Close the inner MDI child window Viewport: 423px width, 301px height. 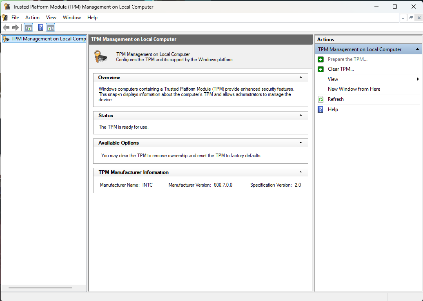tap(419, 18)
